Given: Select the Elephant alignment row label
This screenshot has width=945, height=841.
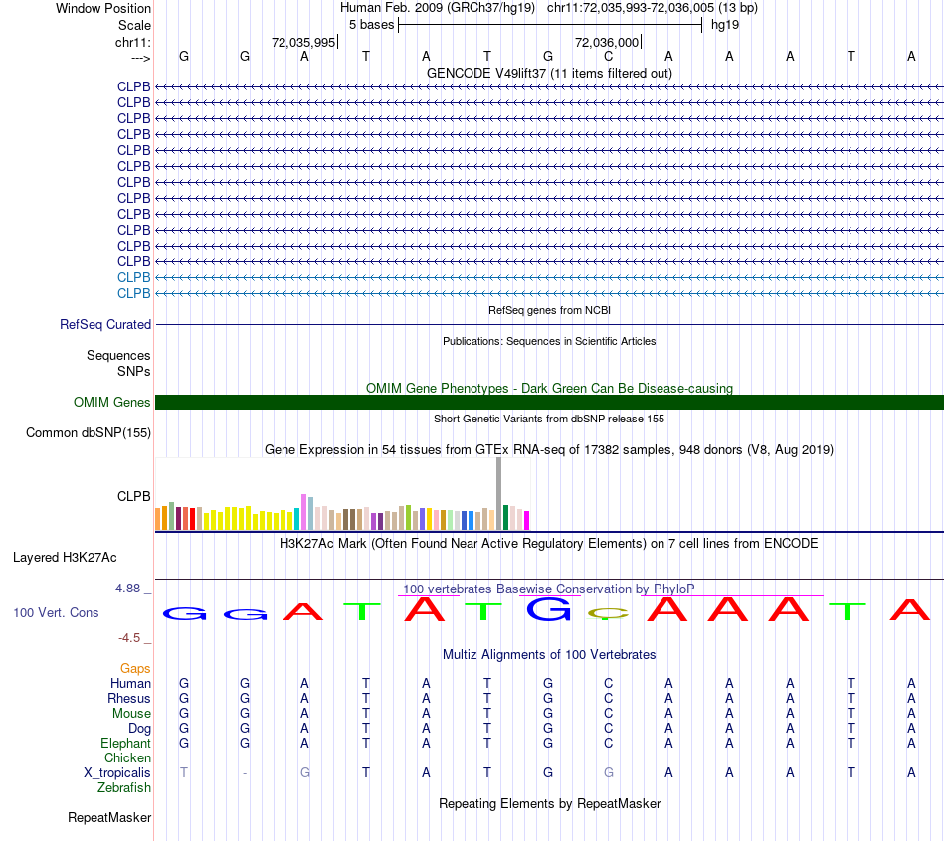Looking at the screenshot, I should [125, 744].
